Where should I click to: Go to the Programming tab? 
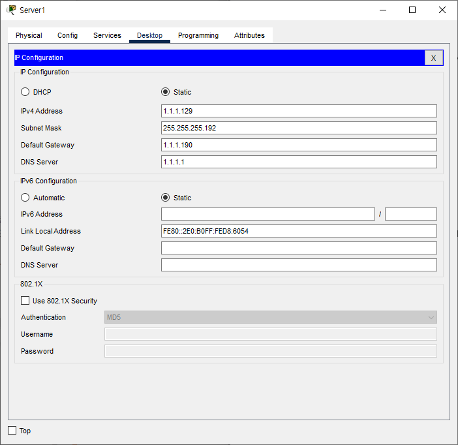198,35
